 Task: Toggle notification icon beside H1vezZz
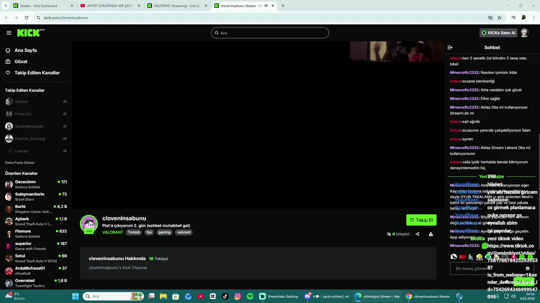coord(65,114)
